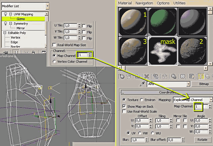Click the Reset Map X icon
The image size is (213, 146).
point(147,76)
